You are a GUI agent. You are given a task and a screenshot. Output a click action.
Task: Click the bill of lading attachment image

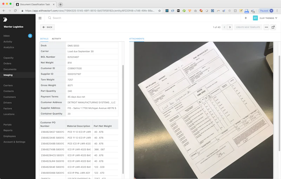(203, 110)
